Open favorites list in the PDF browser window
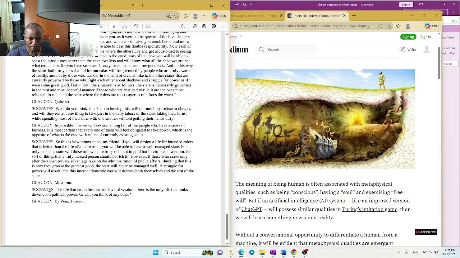Viewport: 460px width, 258px height. pyautogui.click(x=186, y=16)
